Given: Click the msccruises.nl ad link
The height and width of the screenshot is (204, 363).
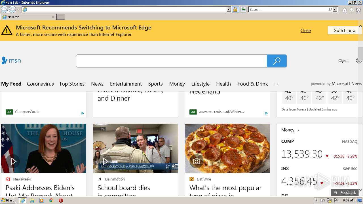Looking at the screenshot, I should [221, 112].
